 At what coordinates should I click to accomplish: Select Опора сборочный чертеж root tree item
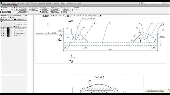pyautogui.click(x=20, y=24)
